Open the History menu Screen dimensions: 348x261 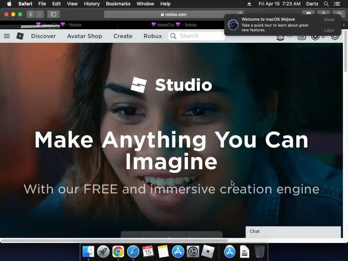coord(92,4)
